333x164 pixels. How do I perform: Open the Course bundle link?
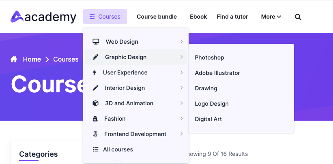click(x=157, y=17)
